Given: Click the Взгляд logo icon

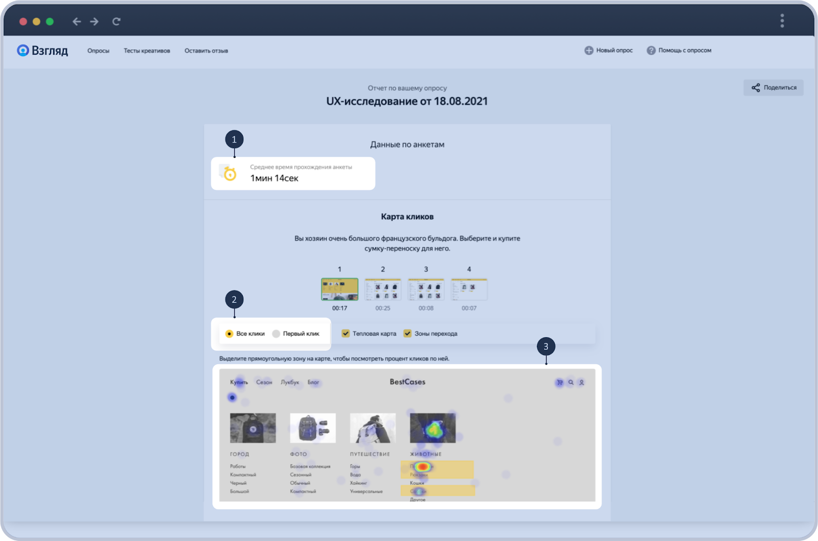Looking at the screenshot, I should coord(23,50).
